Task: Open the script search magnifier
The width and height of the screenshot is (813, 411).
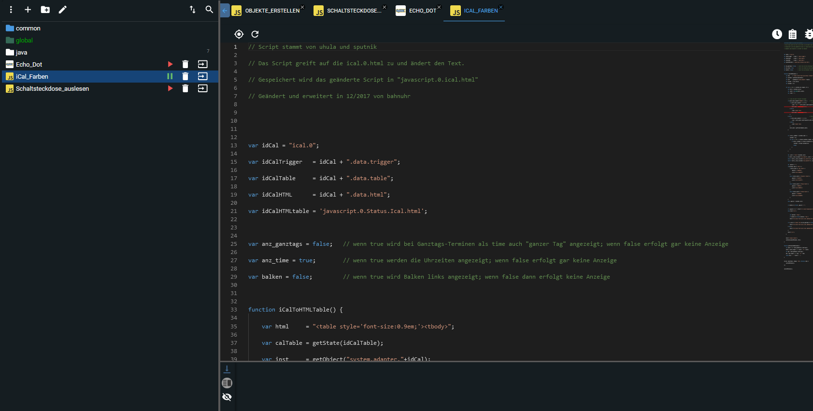Action: (x=209, y=10)
